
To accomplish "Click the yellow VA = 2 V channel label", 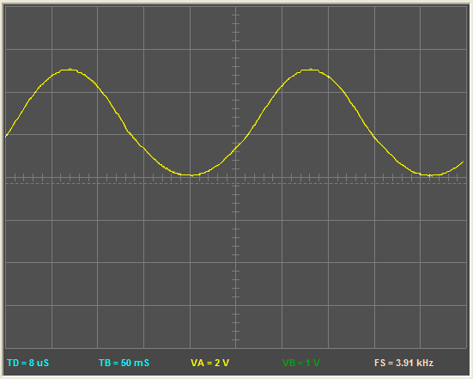I will pos(210,363).
